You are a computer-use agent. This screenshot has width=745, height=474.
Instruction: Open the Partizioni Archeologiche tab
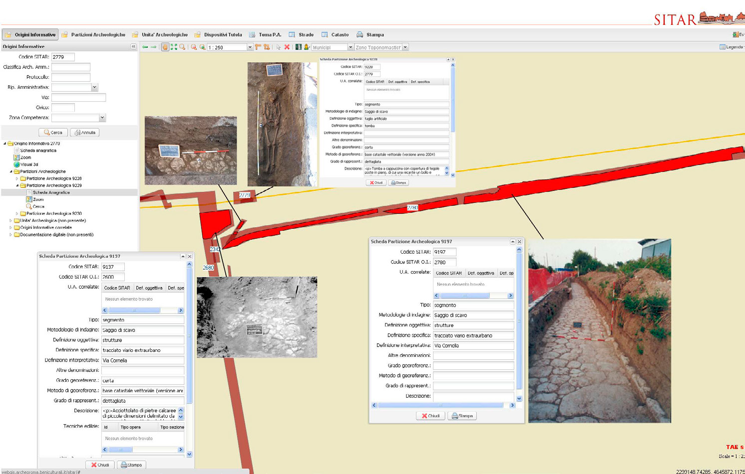point(93,34)
